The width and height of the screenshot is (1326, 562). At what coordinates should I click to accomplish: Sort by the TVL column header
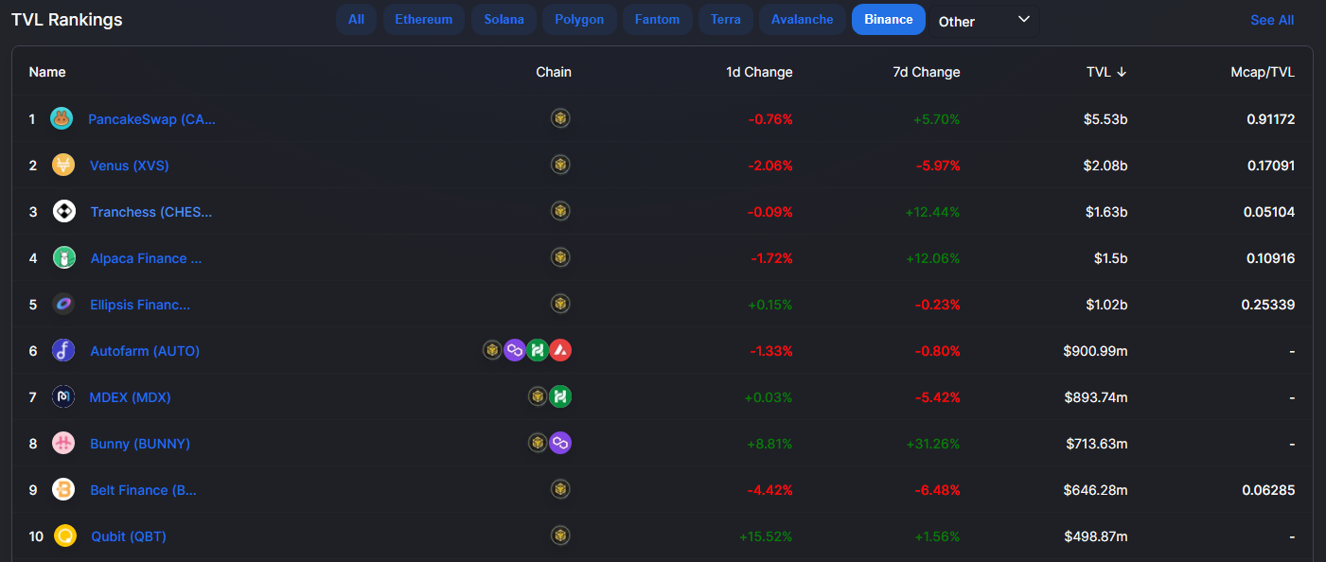[1105, 72]
